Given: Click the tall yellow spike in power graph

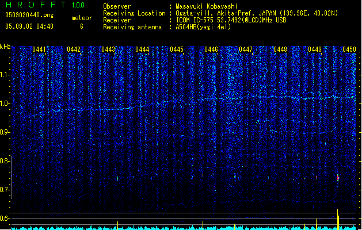Looking at the screenshot, I should click(338, 219).
